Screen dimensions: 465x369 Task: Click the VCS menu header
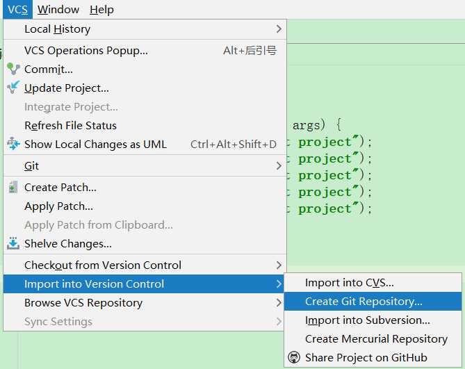click(x=17, y=10)
